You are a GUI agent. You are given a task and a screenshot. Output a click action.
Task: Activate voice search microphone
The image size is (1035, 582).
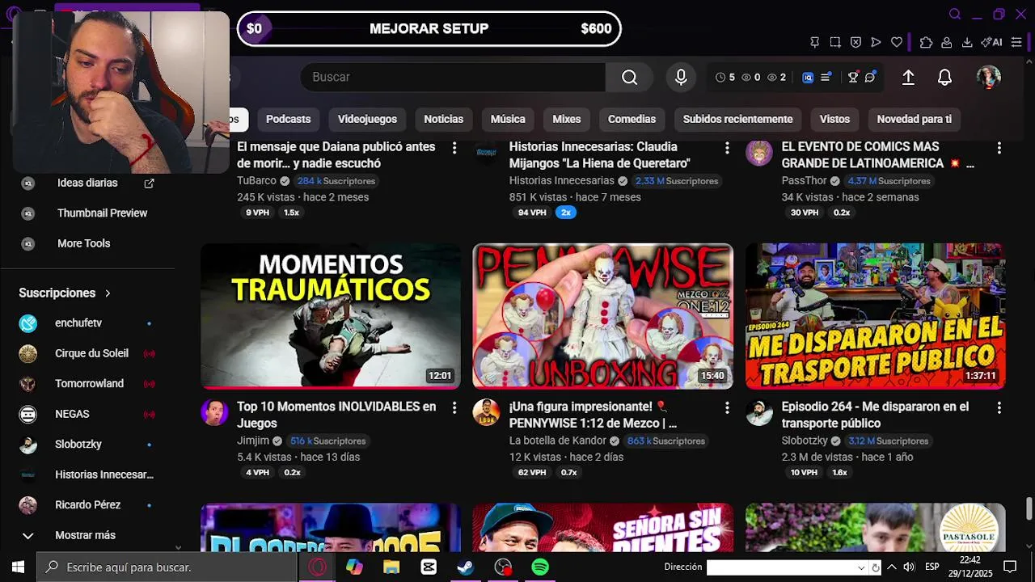[681, 77]
